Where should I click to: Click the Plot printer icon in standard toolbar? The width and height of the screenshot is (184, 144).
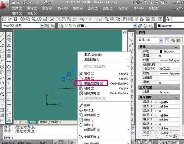pos(22,19)
